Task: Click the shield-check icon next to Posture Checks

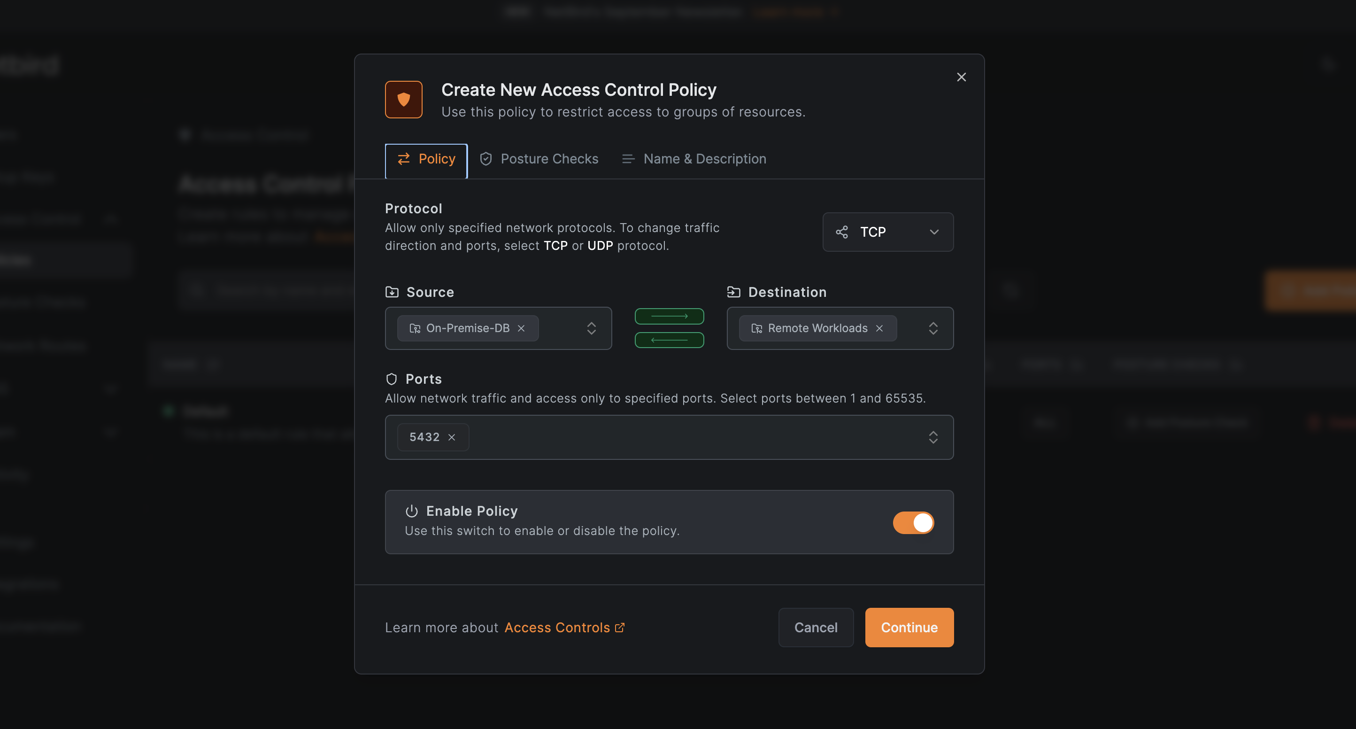Action: click(x=485, y=159)
